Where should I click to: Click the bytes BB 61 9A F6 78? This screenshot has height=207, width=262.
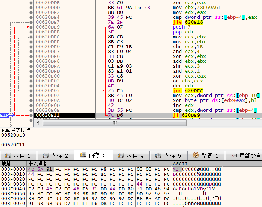tap(129, 8)
